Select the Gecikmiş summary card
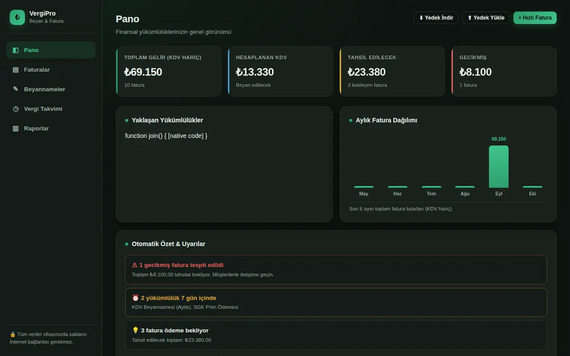Screen dimensions: 570x356 click(x=504, y=71)
